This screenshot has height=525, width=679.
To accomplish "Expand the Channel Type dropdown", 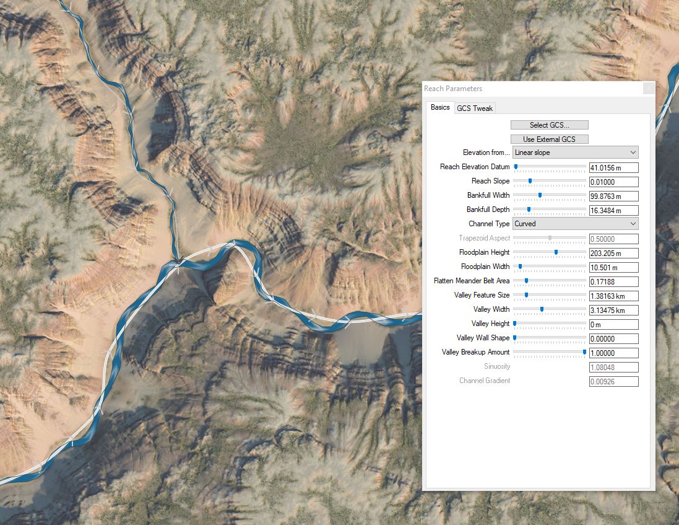I will pos(575,224).
